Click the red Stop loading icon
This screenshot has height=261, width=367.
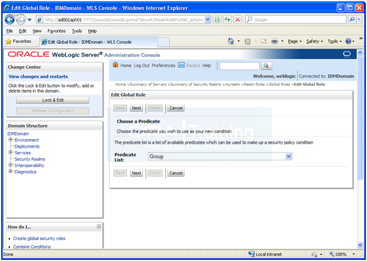[x=238, y=20]
